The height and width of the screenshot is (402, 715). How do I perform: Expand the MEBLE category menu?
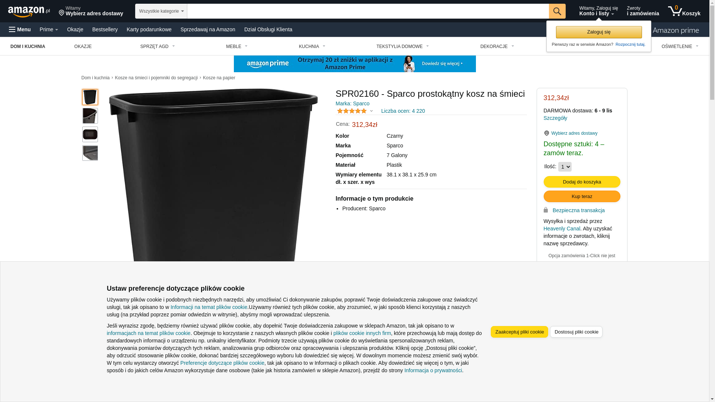click(x=237, y=47)
